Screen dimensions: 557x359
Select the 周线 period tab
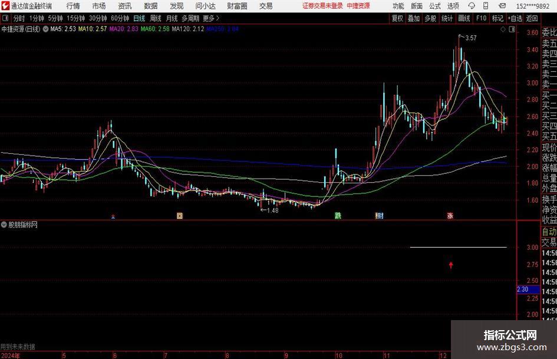[x=156, y=18]
